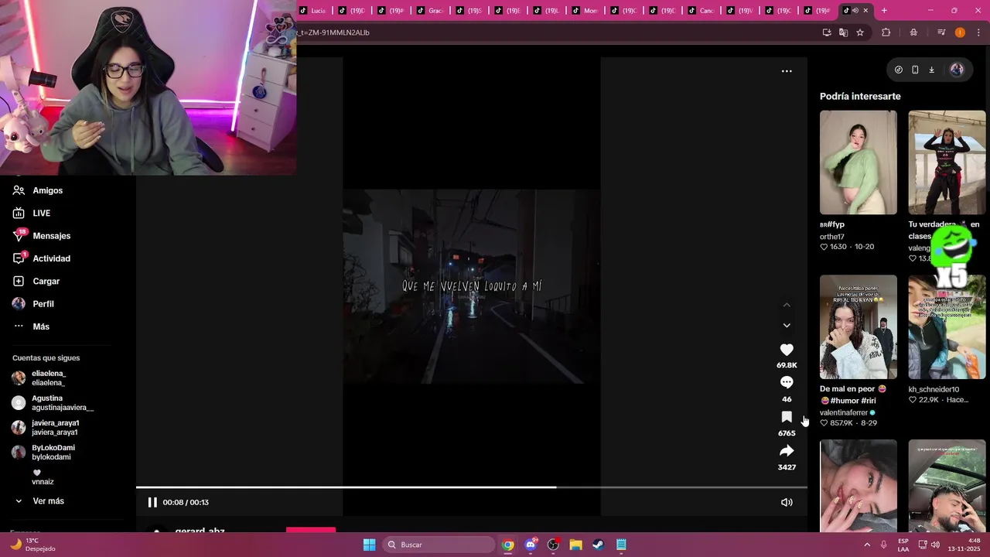Show hidden system tray icons
The width and height of the screenshot is (990, 557).
point(866,545)
